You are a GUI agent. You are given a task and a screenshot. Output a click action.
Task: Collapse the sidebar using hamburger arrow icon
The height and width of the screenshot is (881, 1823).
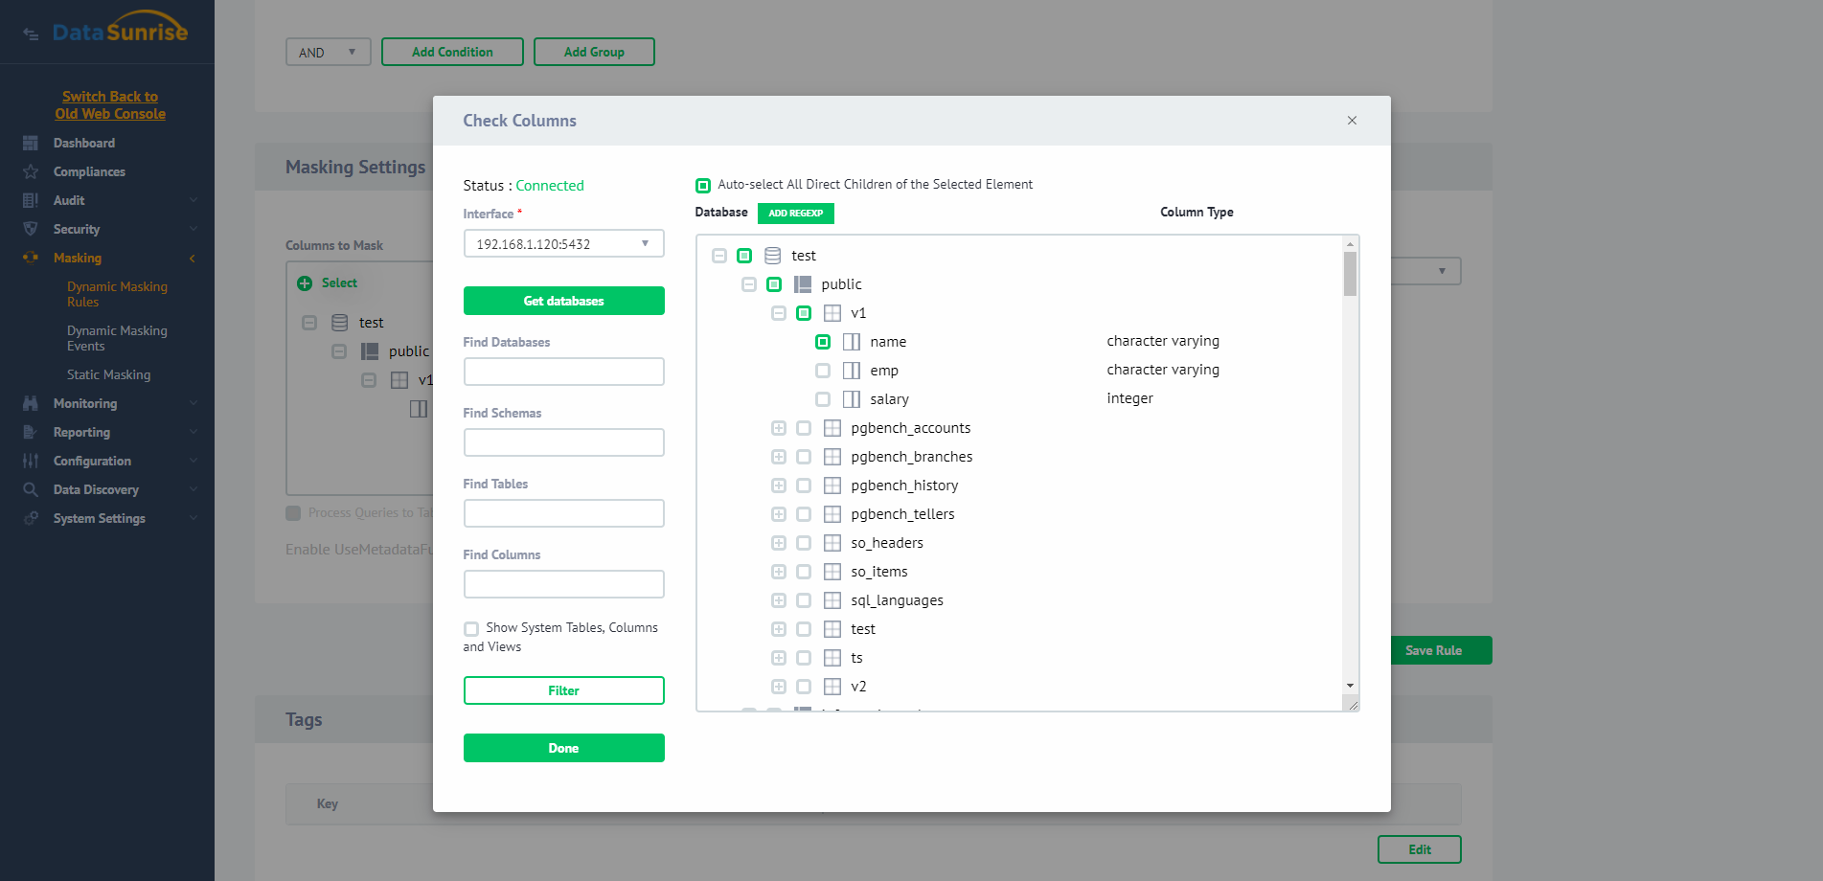click(x=31, y=34)
